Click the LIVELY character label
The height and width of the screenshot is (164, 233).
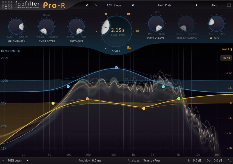(47, 15)
